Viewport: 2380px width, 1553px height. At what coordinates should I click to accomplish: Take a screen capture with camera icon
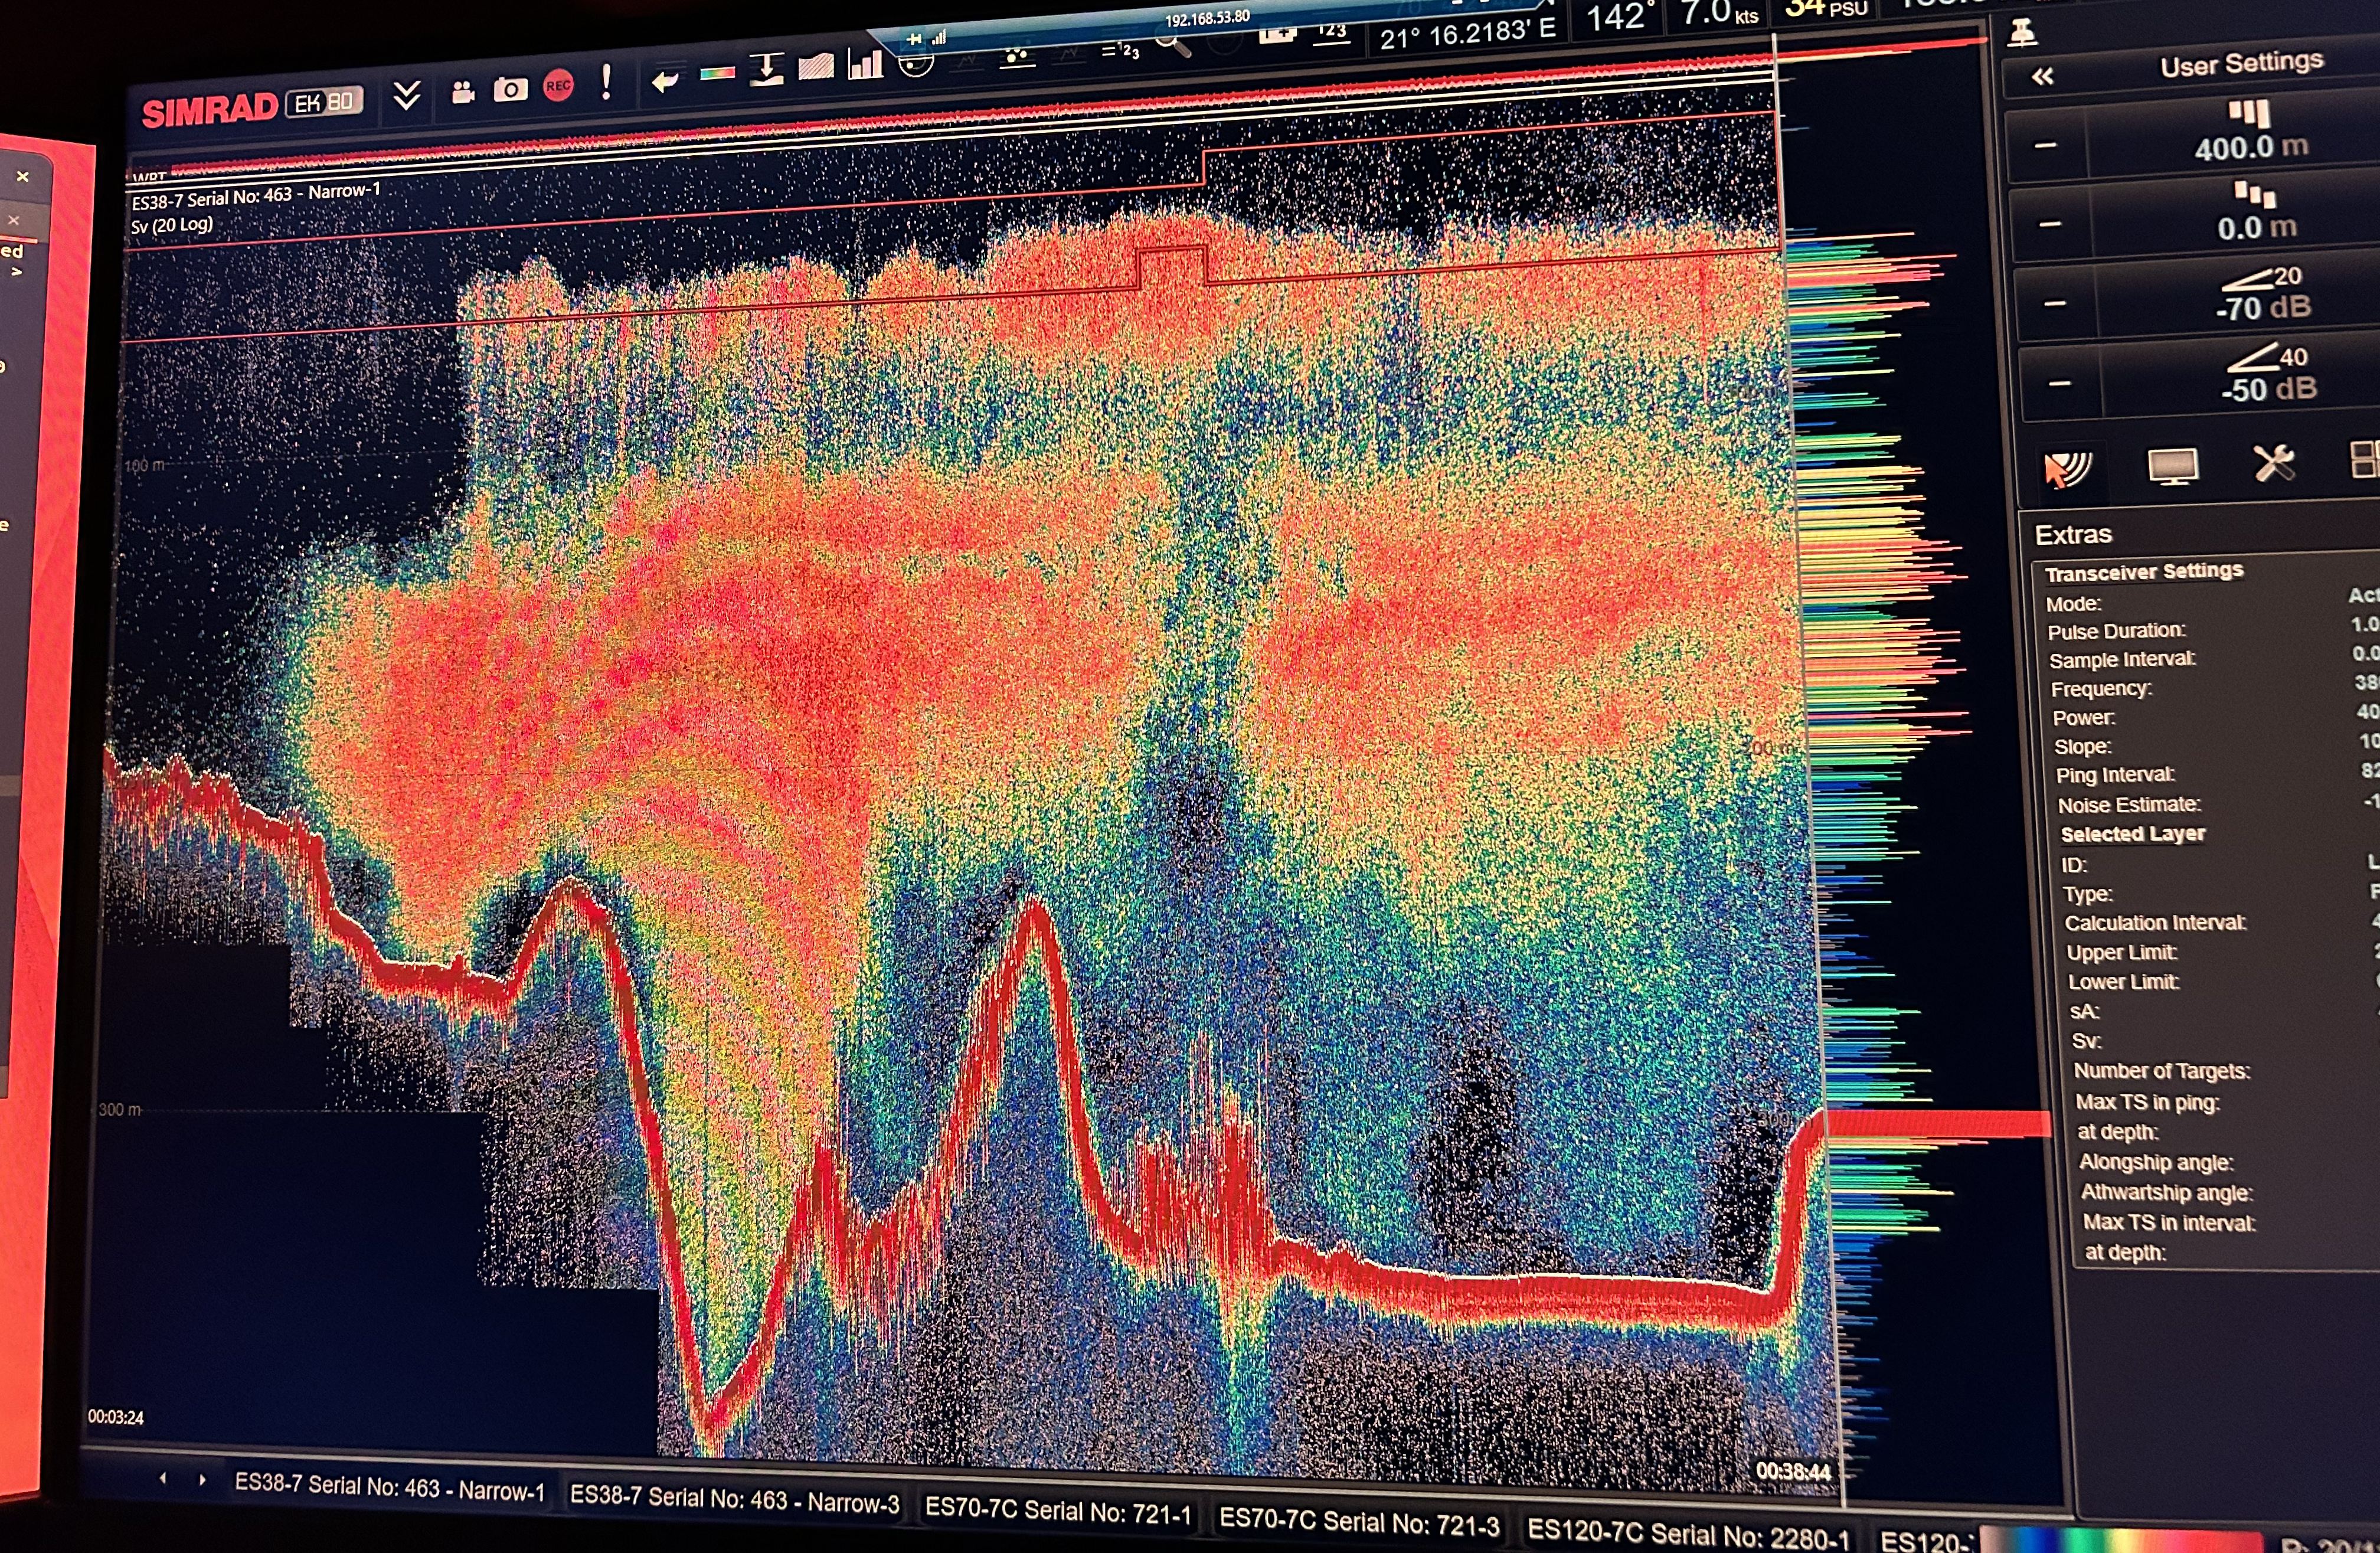tap(510, 90)
